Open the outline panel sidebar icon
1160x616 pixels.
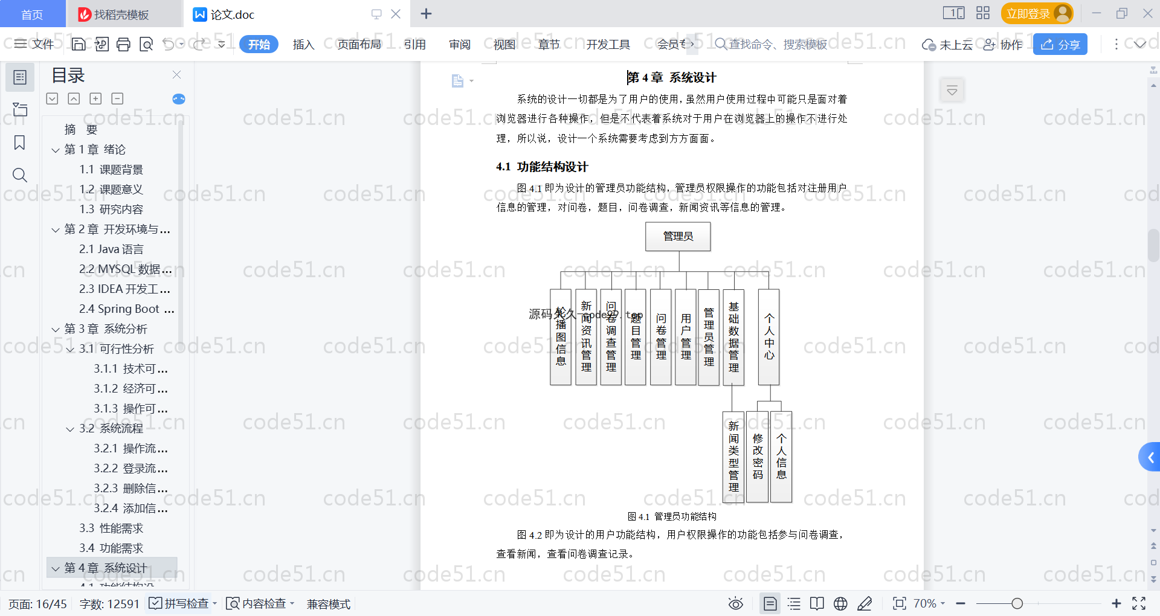(20, 77)
